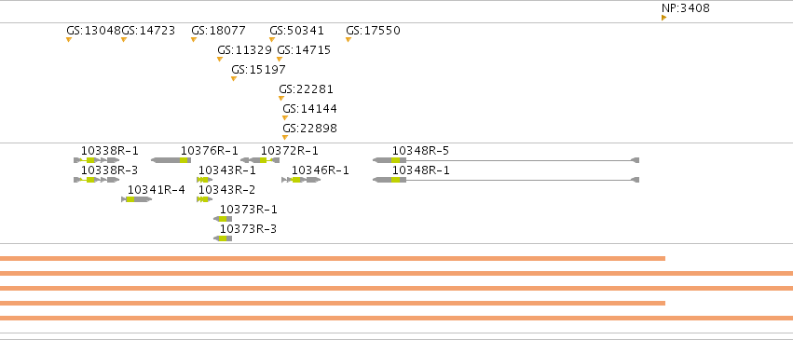Screen dimensions: 793x340
Task: Click the 10348R-5 transcript label
Action: click(420, 151)
